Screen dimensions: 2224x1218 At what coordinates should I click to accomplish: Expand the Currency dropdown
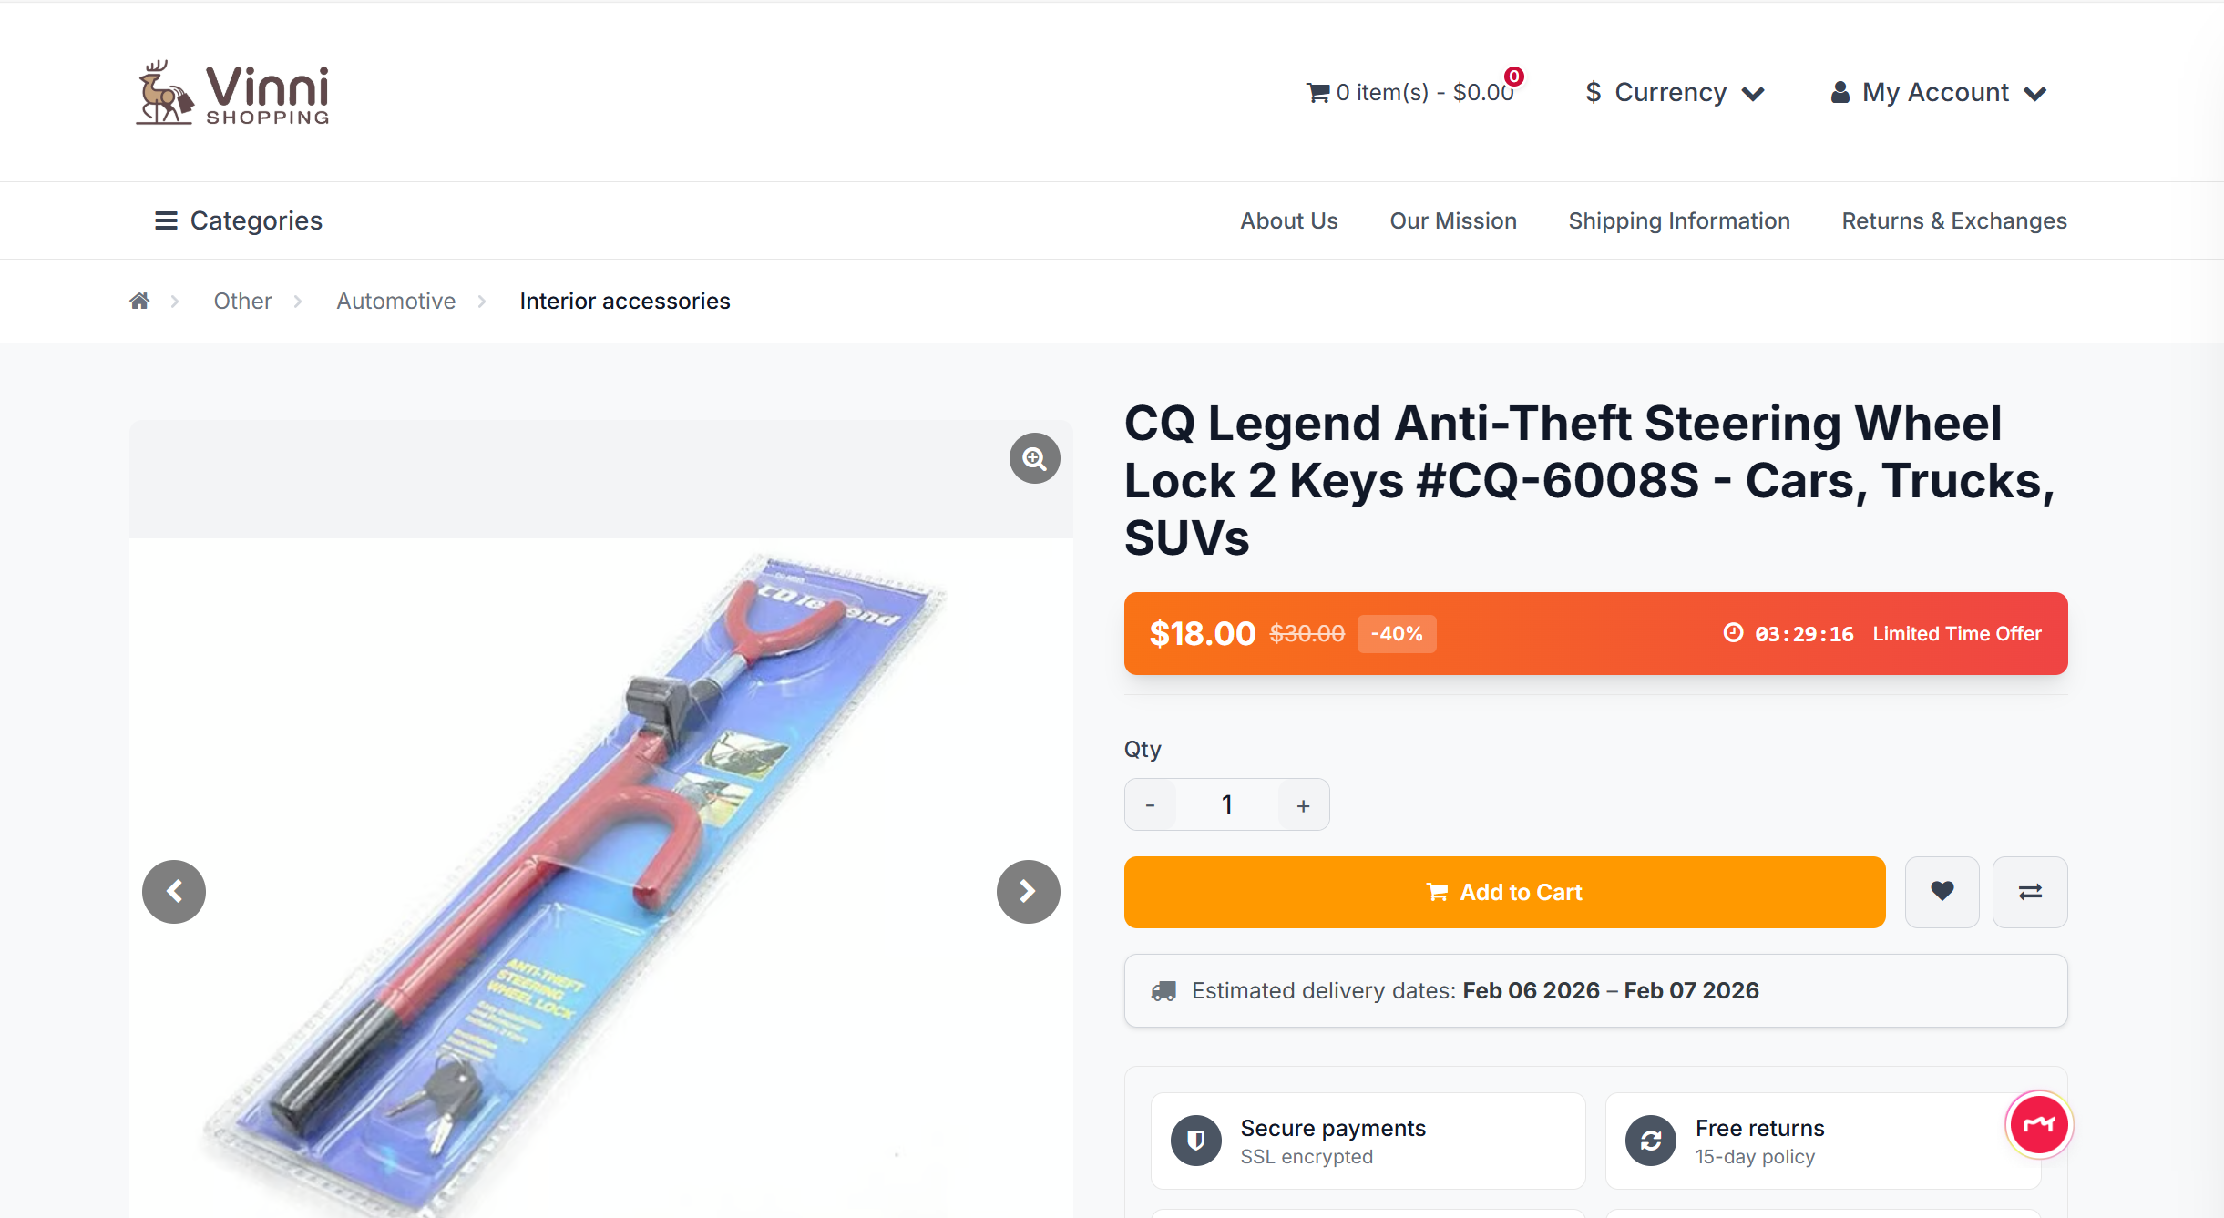pyautogui.click(x=1675, y=93)
